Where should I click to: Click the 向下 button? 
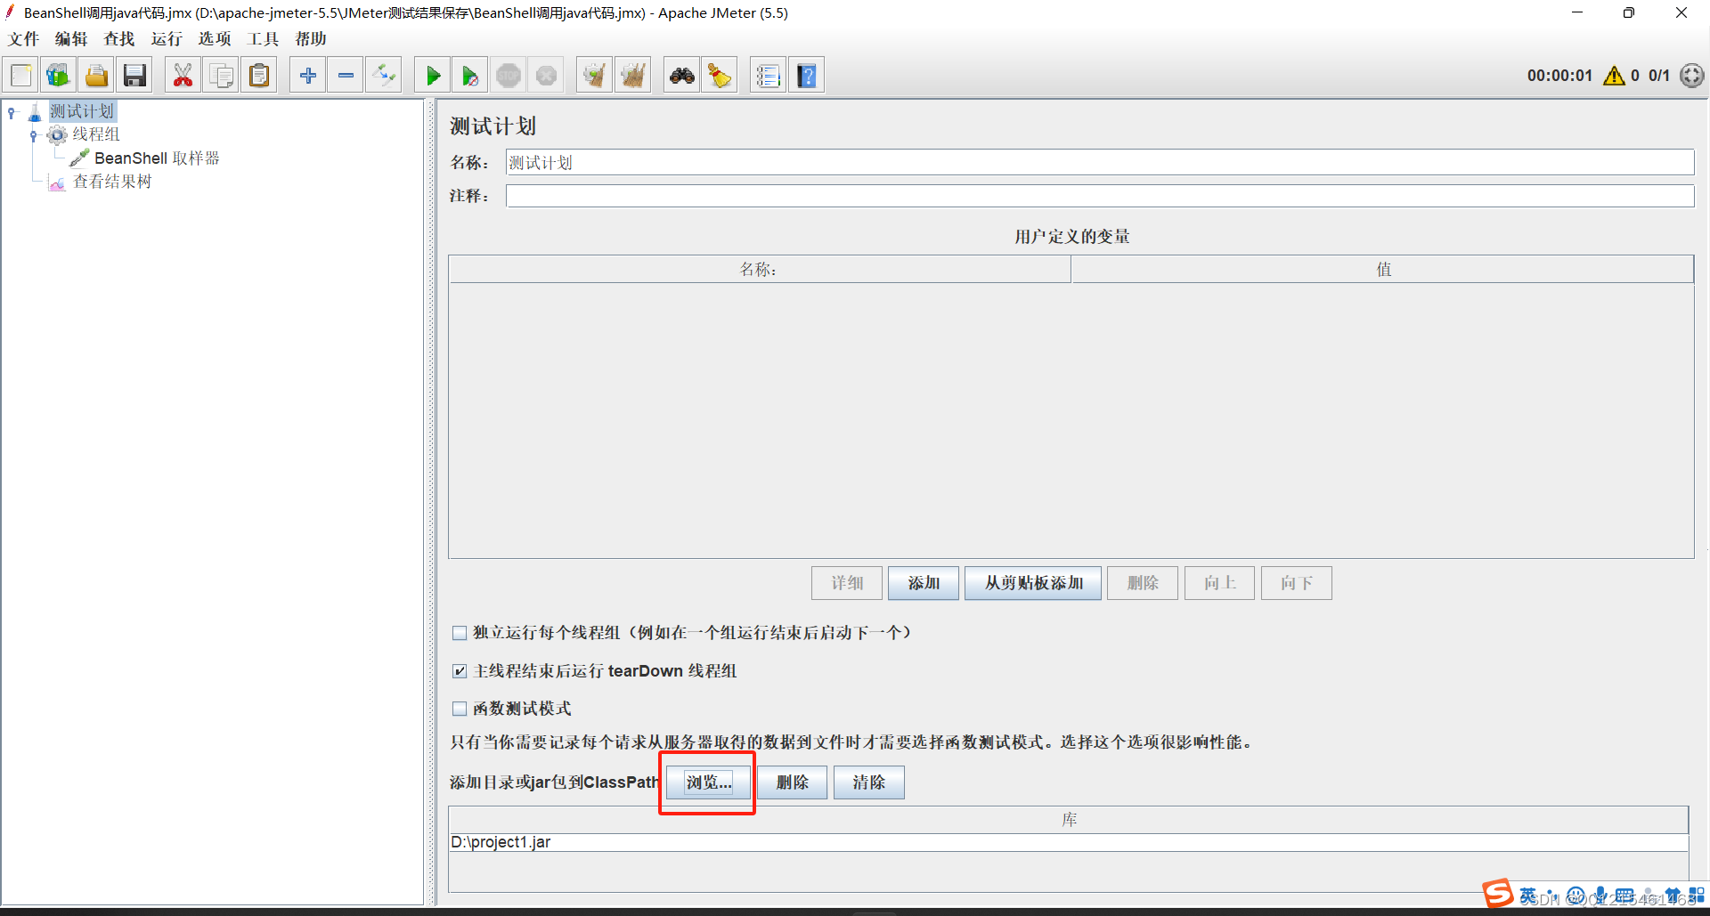coord(1297,583)
